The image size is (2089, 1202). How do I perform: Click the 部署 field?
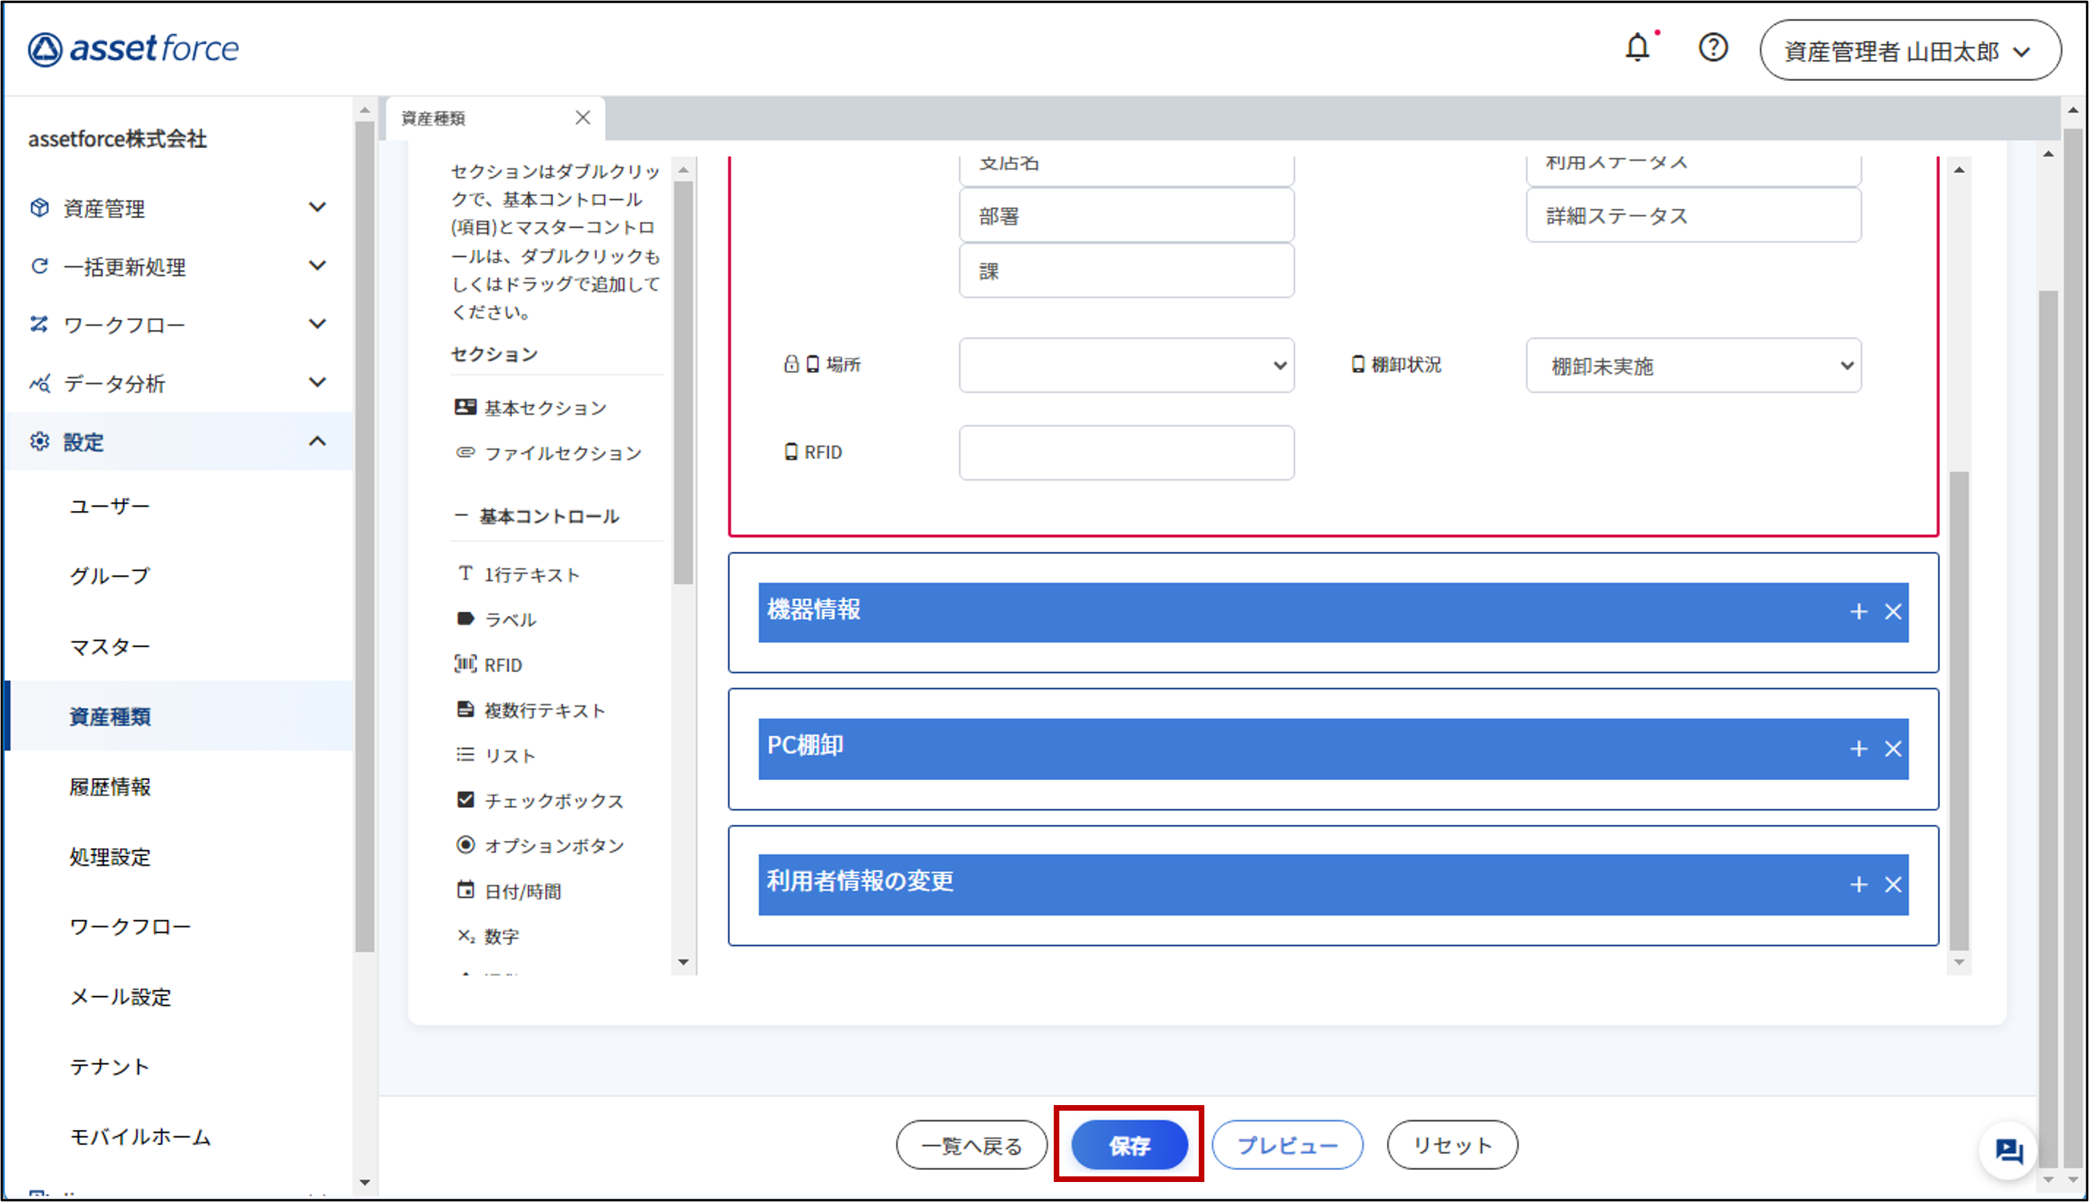1126,215
